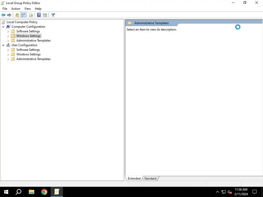
Task: Click the Administrative Templates header title
Action: 152,23
